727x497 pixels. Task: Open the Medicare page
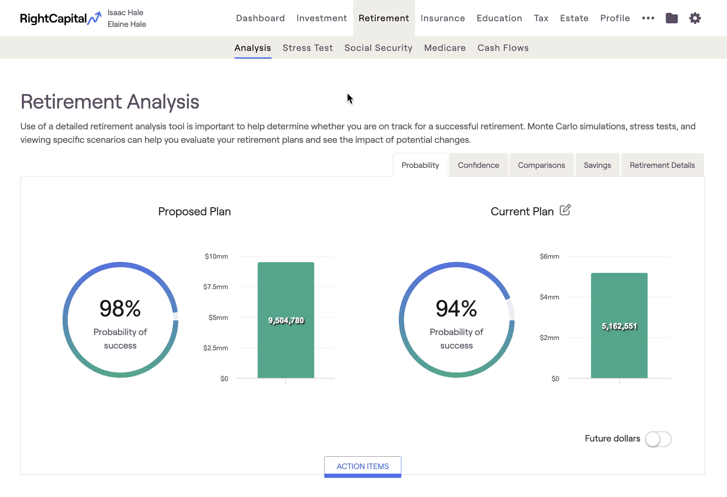point(445,48)
